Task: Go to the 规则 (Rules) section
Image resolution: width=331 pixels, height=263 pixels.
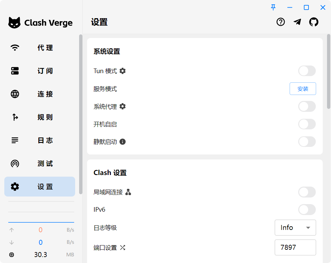Action: 40,117
